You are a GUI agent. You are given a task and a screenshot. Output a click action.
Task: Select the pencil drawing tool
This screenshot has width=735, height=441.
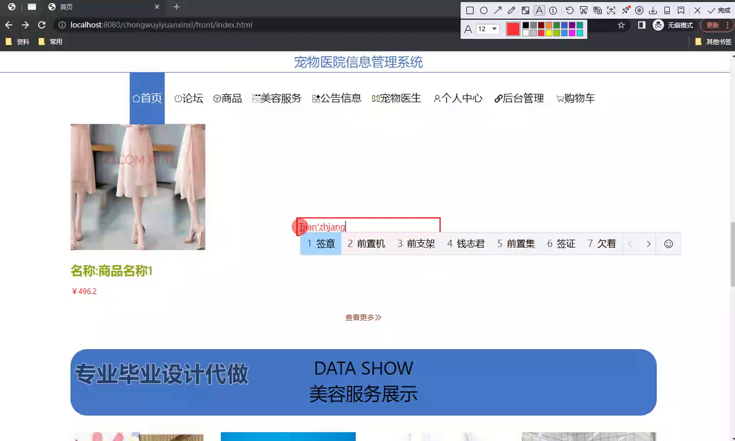pyautogui.click(x=511, y=10)
